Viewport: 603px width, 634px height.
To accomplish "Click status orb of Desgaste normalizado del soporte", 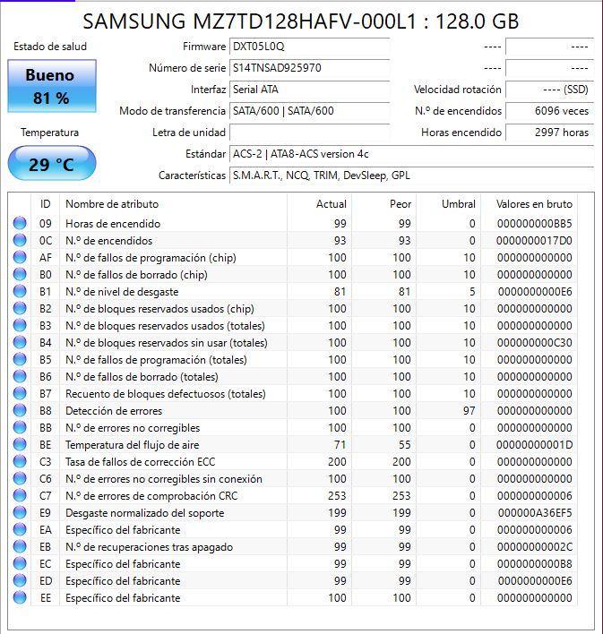I will (20, 513).
